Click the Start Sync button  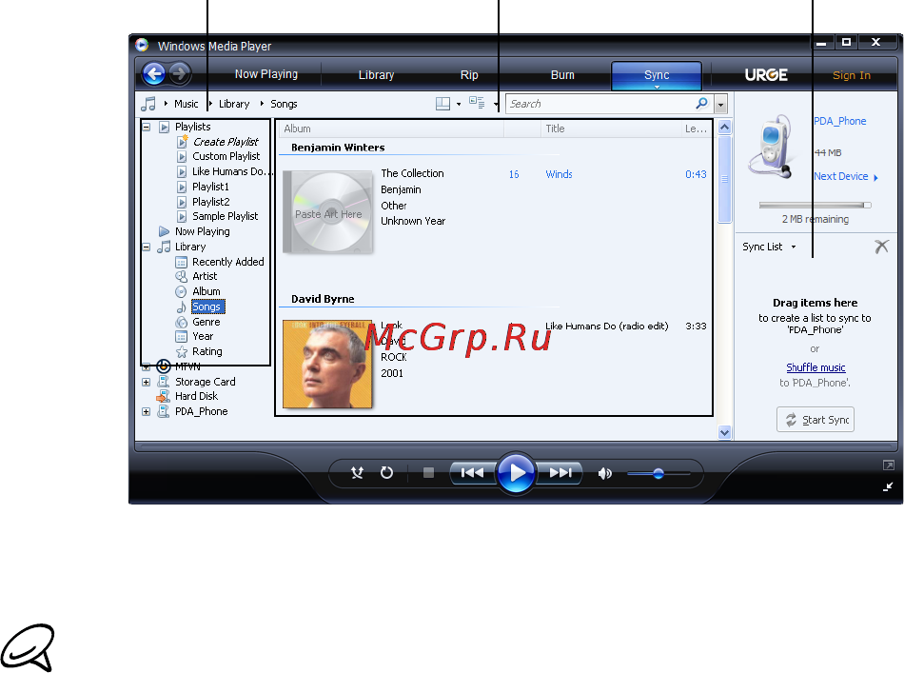point(816,419)
